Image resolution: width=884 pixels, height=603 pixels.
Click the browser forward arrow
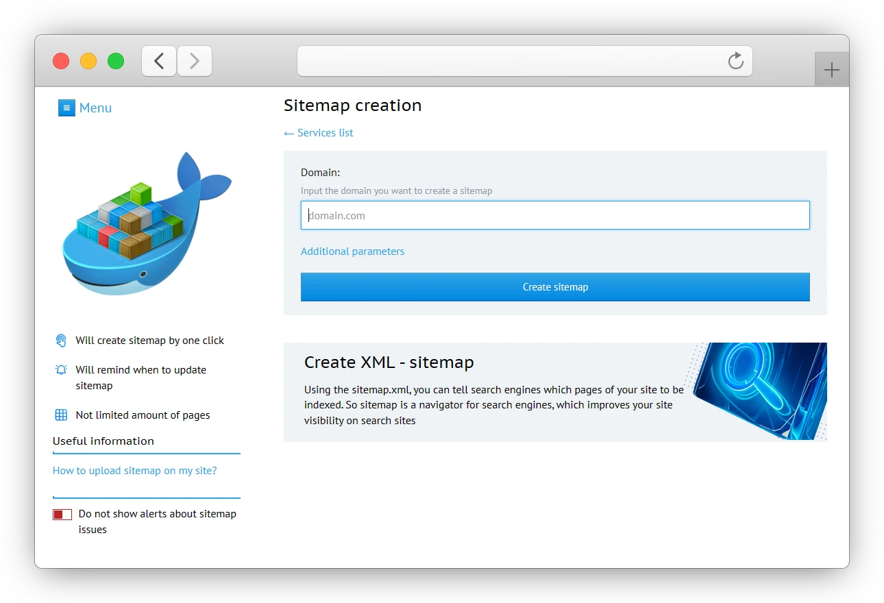[x=195, y=61]
